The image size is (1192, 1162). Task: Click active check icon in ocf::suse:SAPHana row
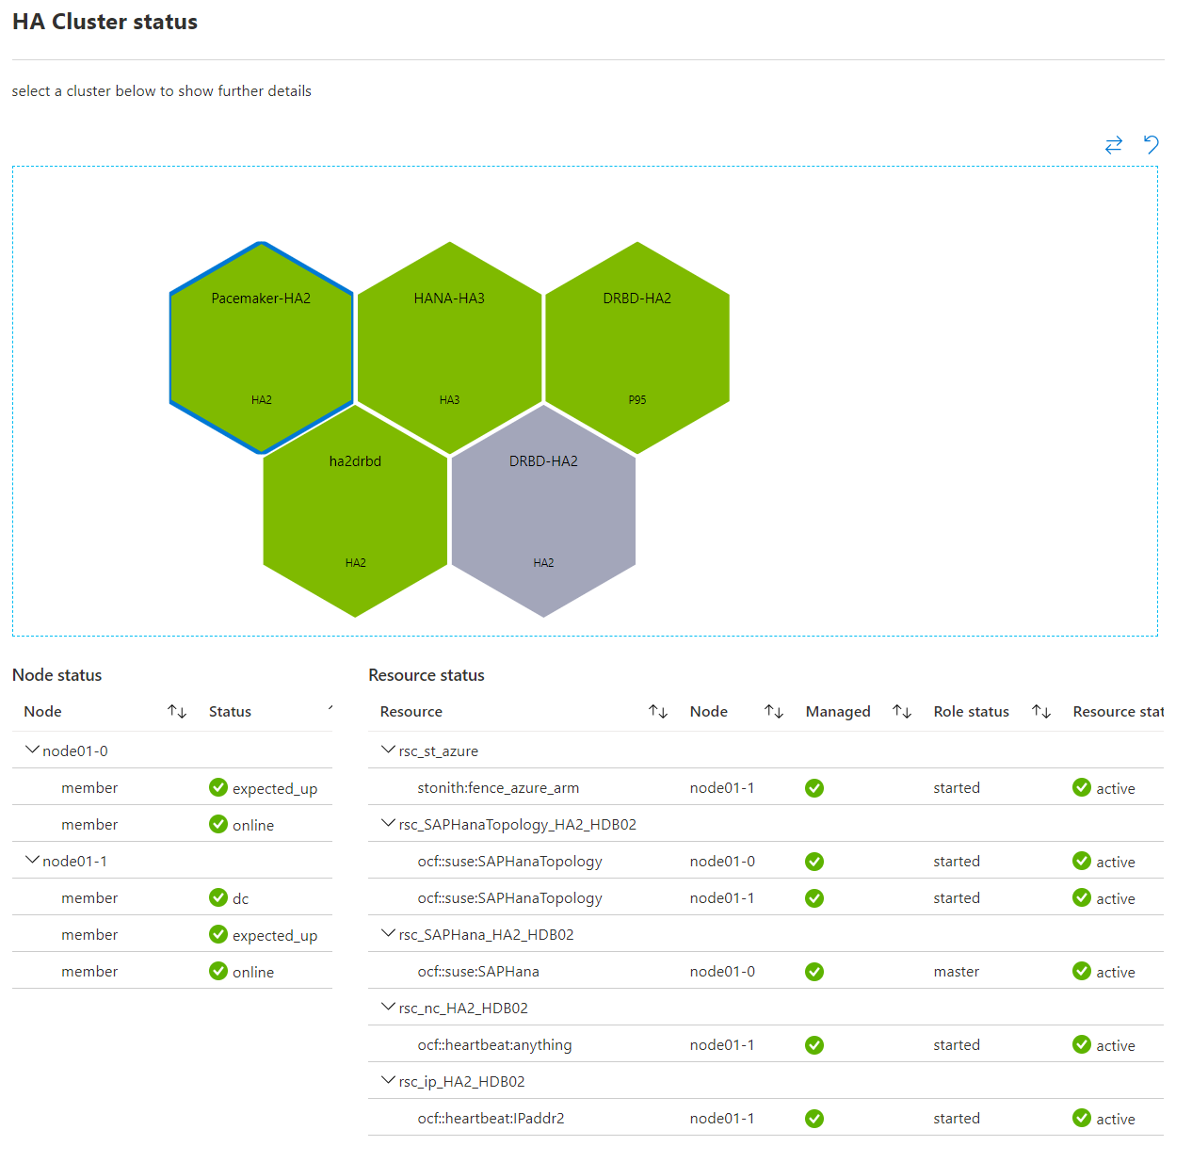point(1082,971)
